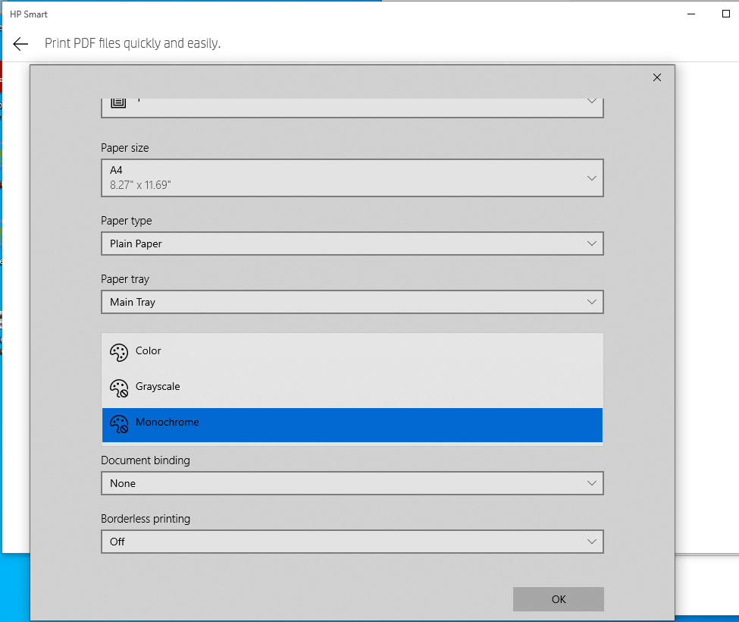739x622 pixels.
Task: Click the Monochrome palette icon
Action: pos(119,423)
